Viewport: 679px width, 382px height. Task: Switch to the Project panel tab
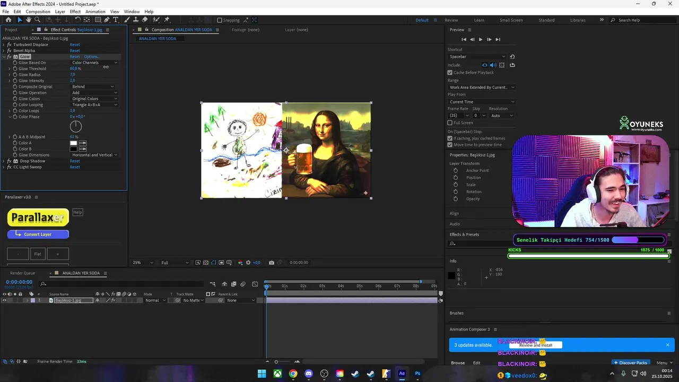[11, 30]
